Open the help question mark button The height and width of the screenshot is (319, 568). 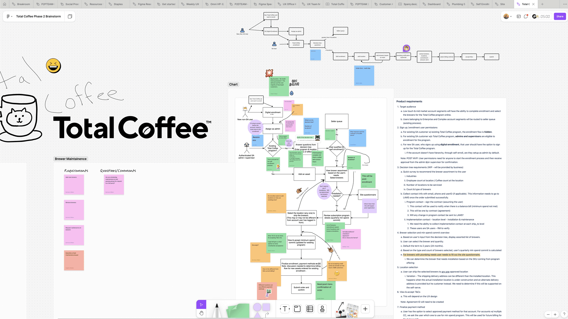[x=564, y=314]
